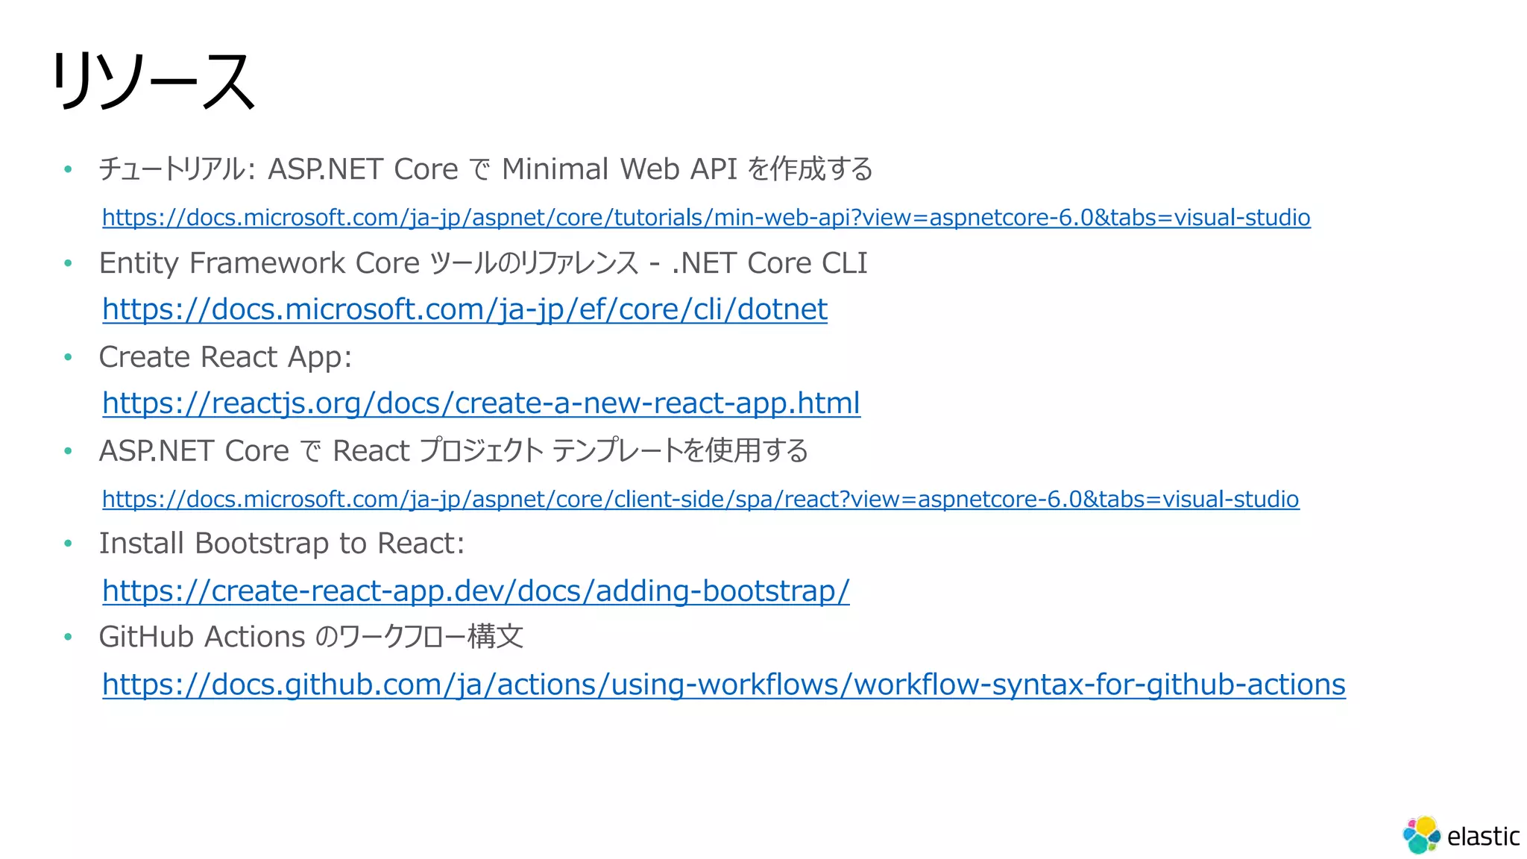Select the text 'GitHub Actions のワークフロー構文'
This screenshot has height=859, width=1527.
click(x=311, y=637)
